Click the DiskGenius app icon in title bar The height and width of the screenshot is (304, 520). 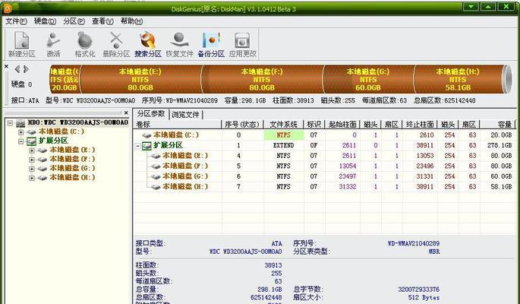(8, 8)
